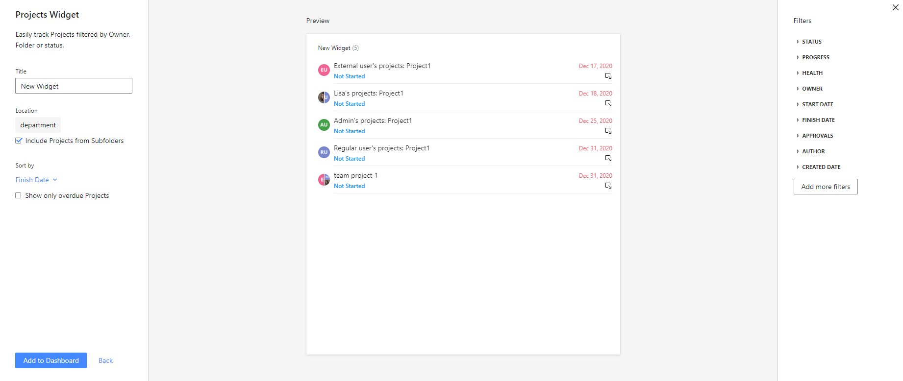This screenshot has height=381, width=903.
Task: Expand the STATUS filter
Action: pyautogui.click(x=811, y=42)
